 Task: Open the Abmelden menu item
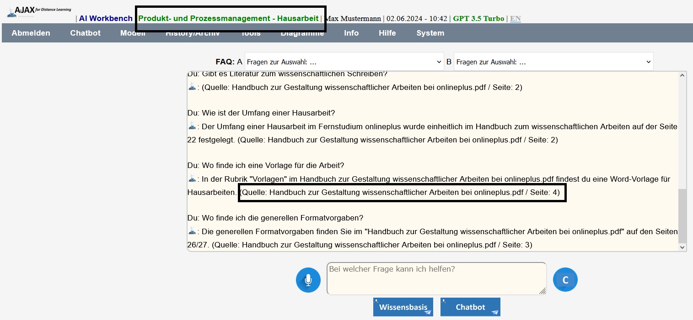(31, 33)
